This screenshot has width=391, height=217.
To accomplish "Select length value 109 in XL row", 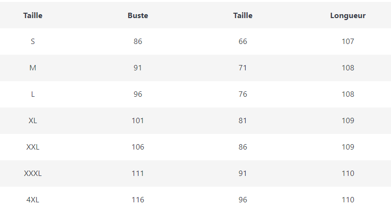I will [x=348, y=121].
